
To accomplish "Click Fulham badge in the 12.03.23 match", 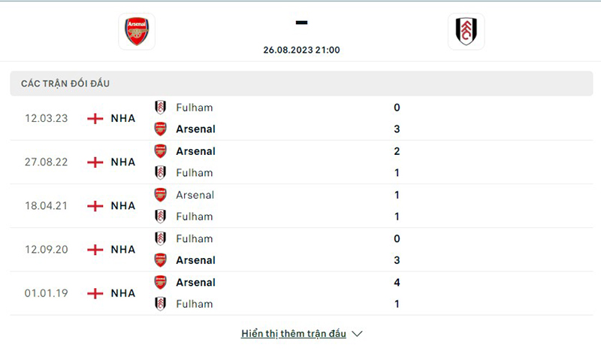I will pyautogui.click(x=160, y=108).
